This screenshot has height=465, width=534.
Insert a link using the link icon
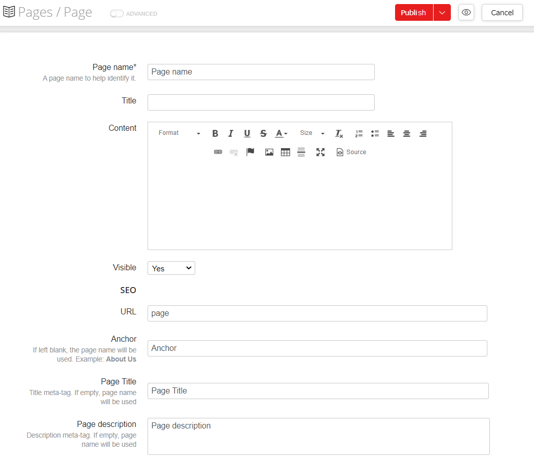coord(218,152)
